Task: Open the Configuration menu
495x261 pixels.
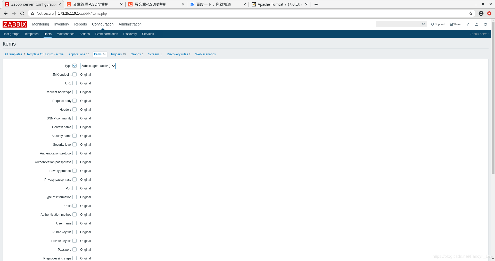Action: (x=103, y=24)
